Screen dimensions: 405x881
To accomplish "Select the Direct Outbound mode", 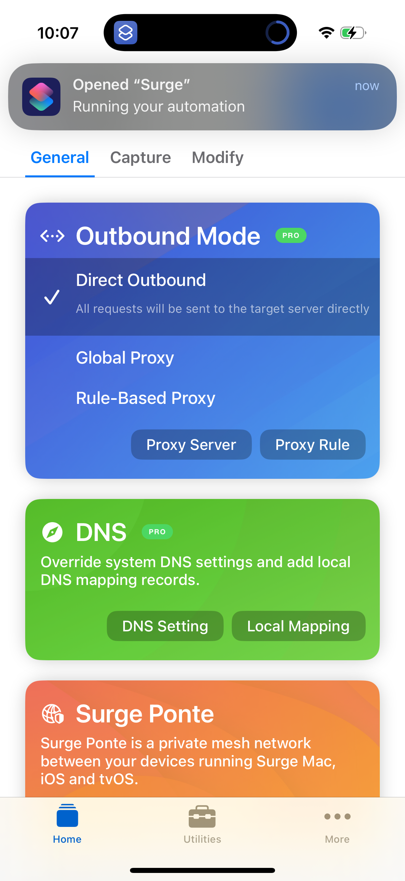I will (x=202, y=297).
